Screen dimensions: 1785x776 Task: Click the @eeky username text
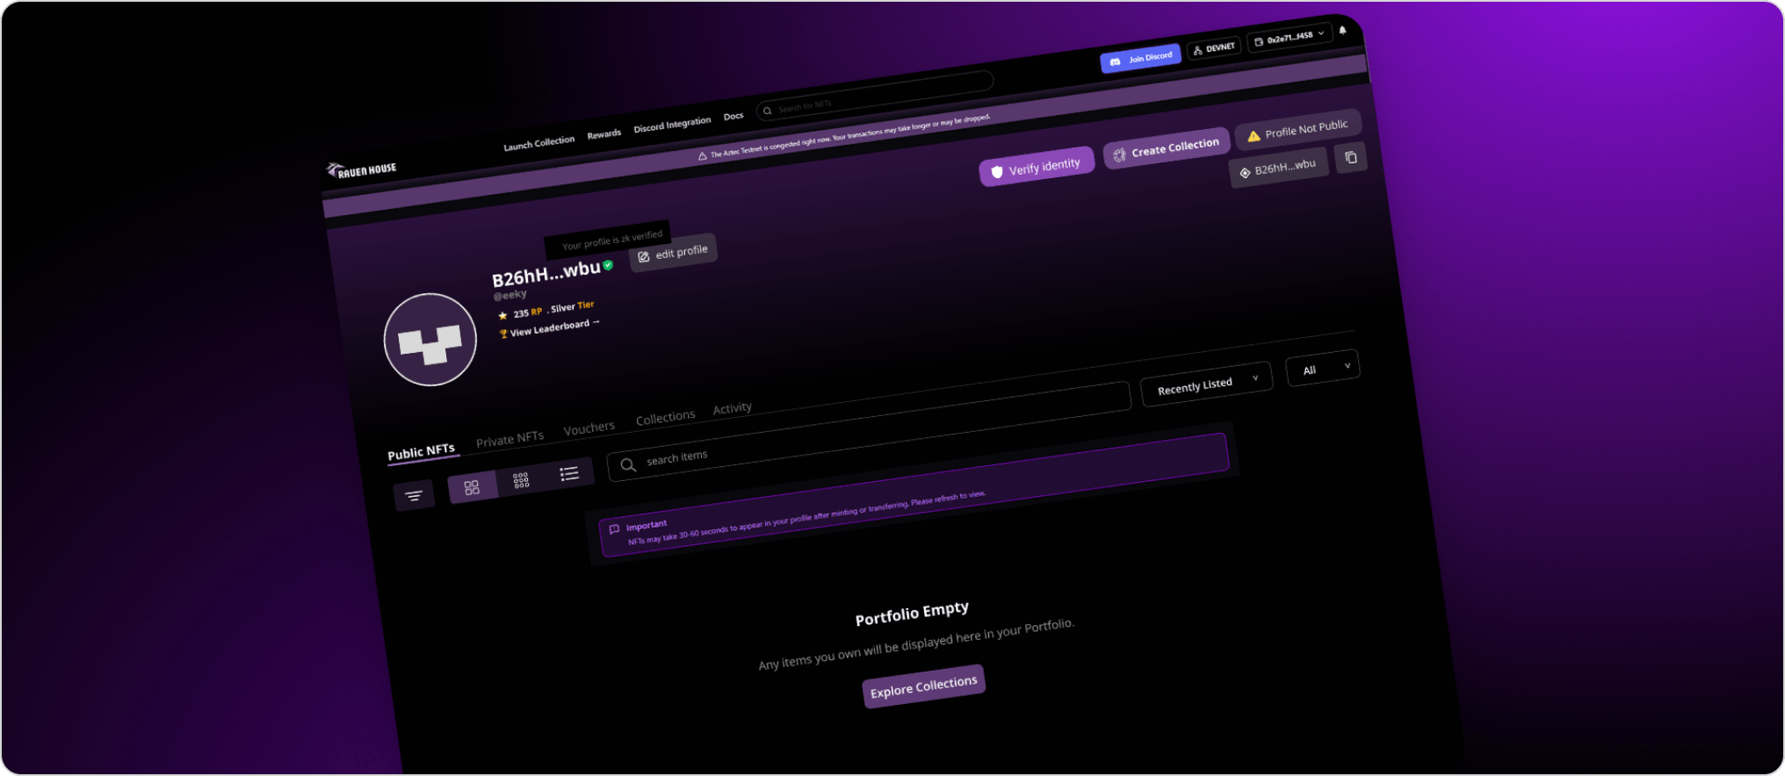tap(510, 295)
